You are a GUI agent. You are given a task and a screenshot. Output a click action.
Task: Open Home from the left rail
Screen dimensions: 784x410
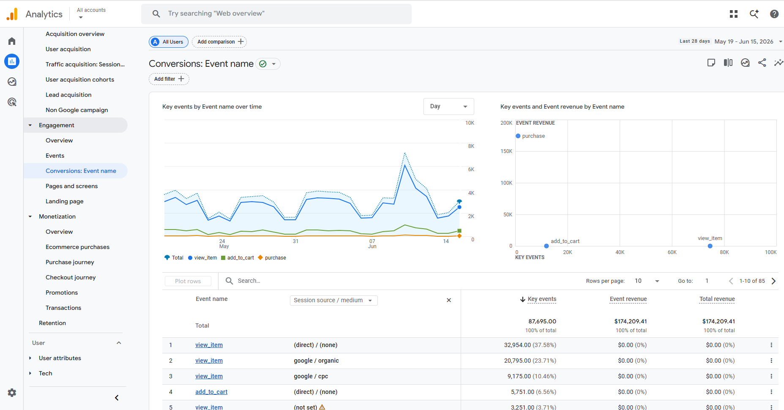click(12, 41)
